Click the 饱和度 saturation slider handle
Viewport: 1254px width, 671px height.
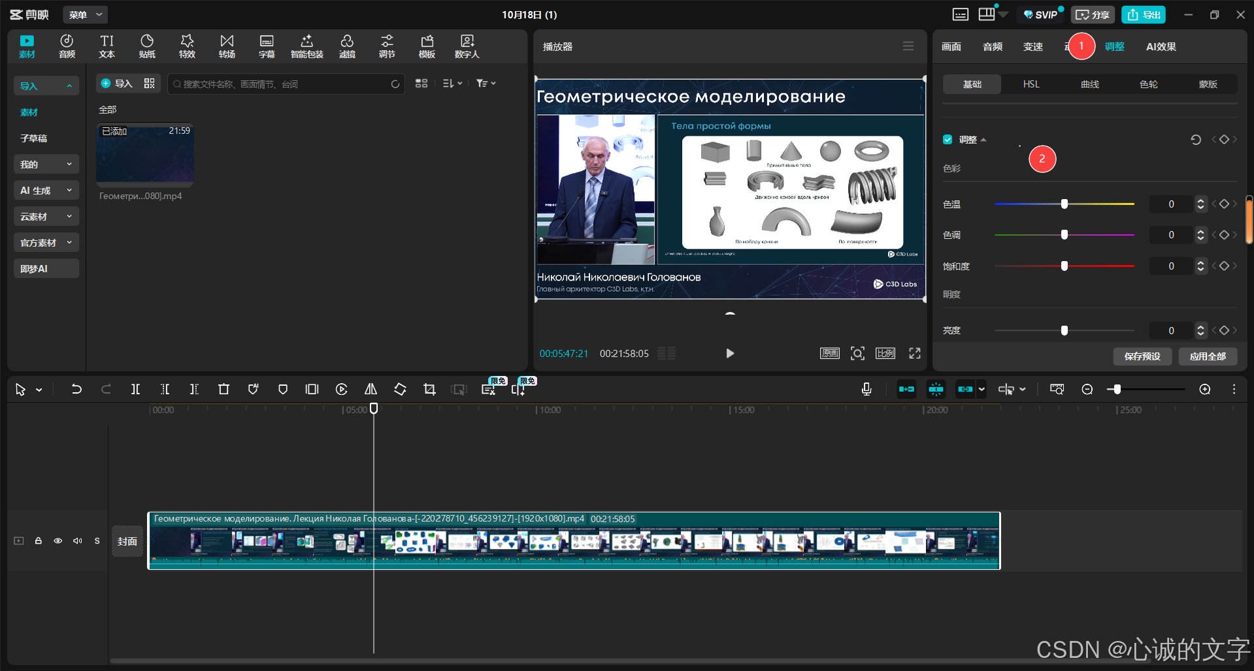[x=1064, y=266]
